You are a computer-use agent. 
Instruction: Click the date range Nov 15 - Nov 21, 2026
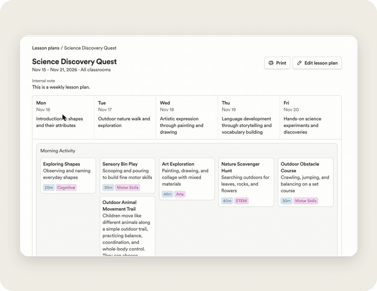pyautogui.click(x=55, y=70)
